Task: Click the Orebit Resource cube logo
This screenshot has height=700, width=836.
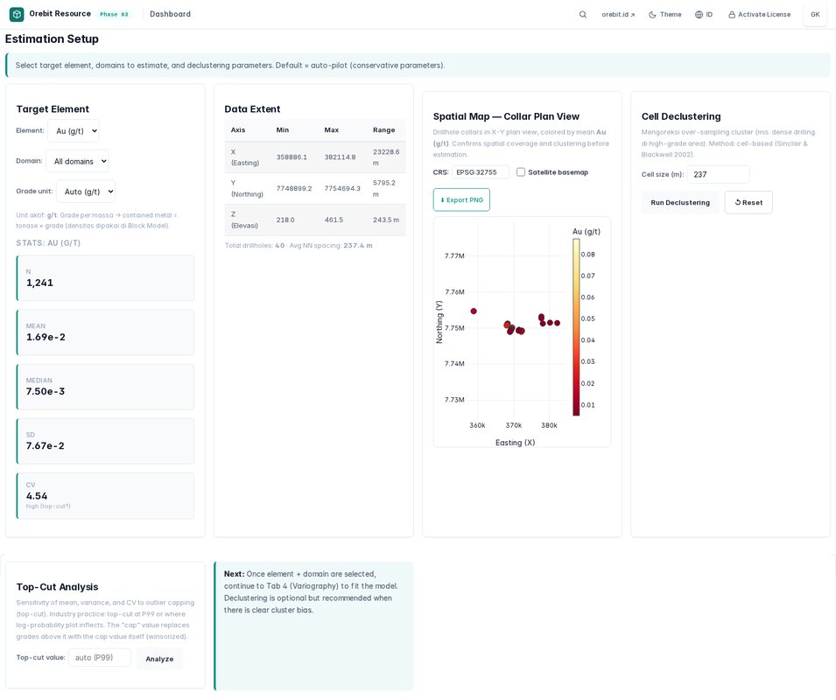Action: click(x=17, y=14)
